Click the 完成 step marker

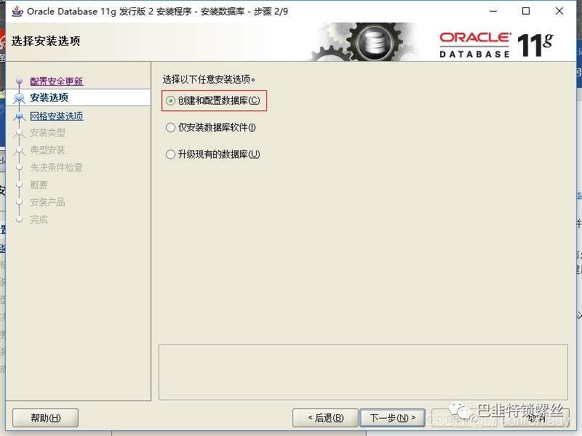point(20,219)
